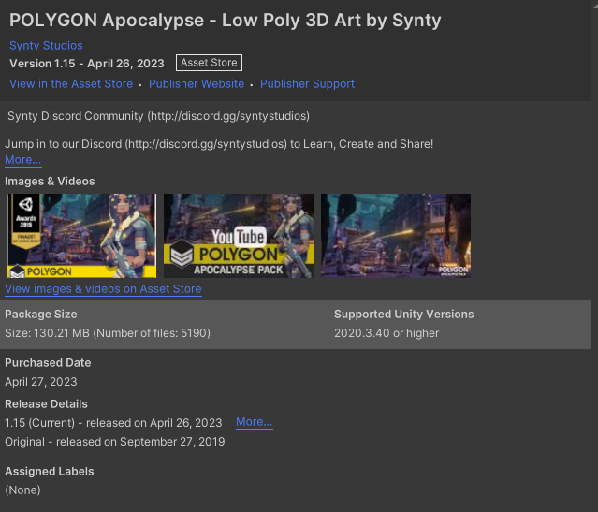
Task: Click the Assigned Labels heading
Action: [50, 472]
